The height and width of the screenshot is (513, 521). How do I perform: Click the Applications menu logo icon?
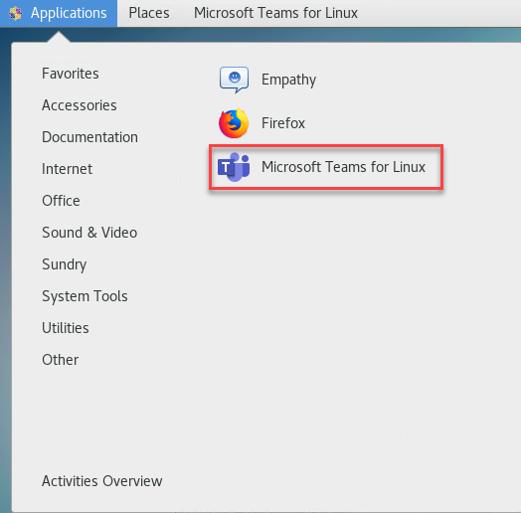click(15, 13)
